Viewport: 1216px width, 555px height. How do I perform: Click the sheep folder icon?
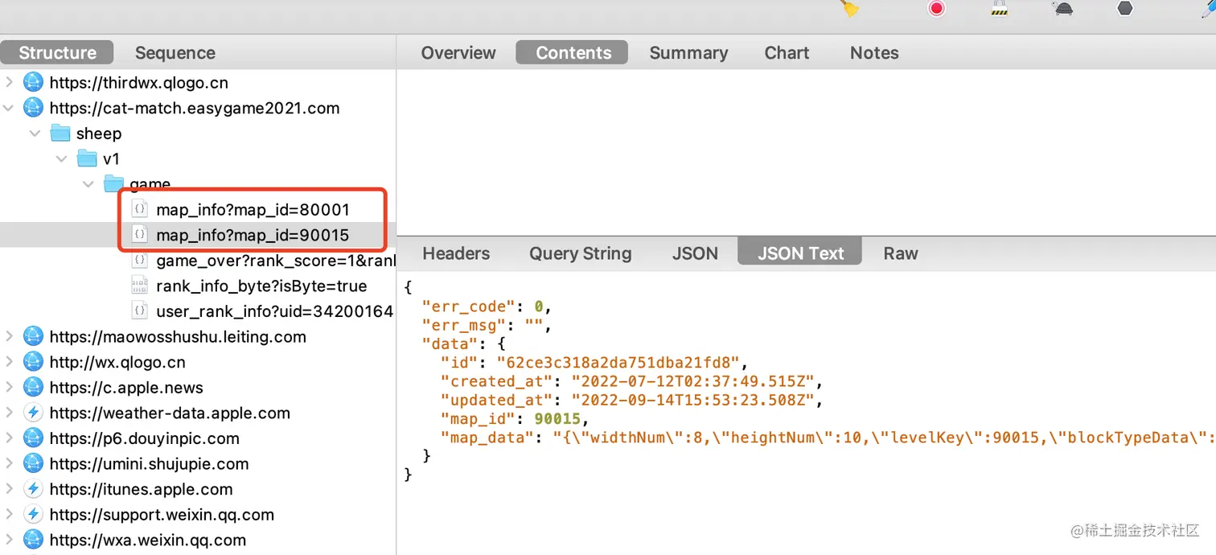(x=60, y=134)
